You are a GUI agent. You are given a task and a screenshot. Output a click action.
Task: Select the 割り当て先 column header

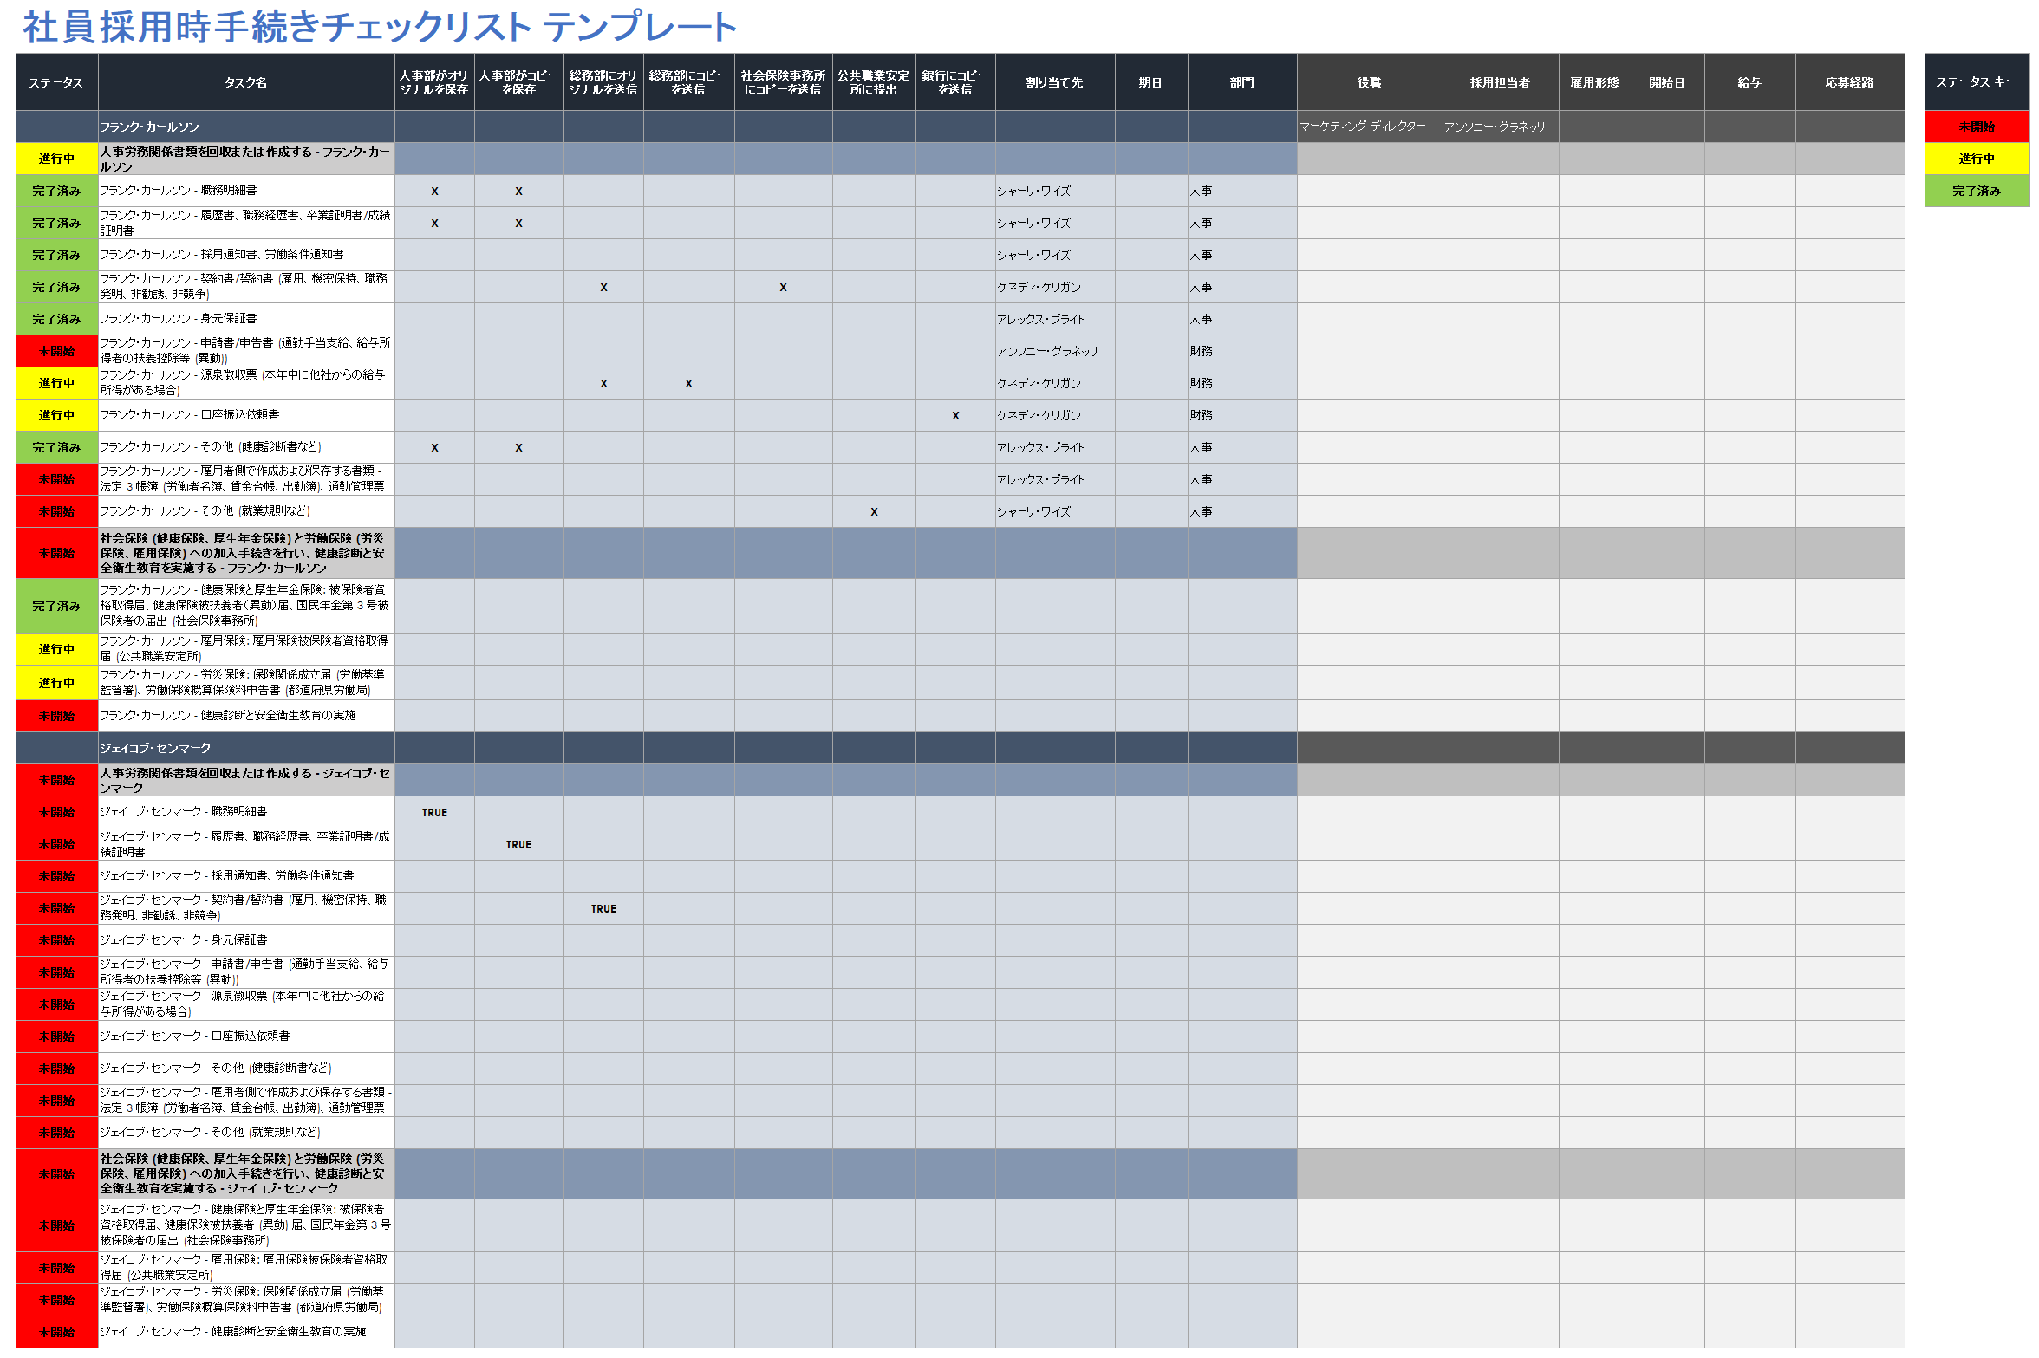(x=1055, y=82)
